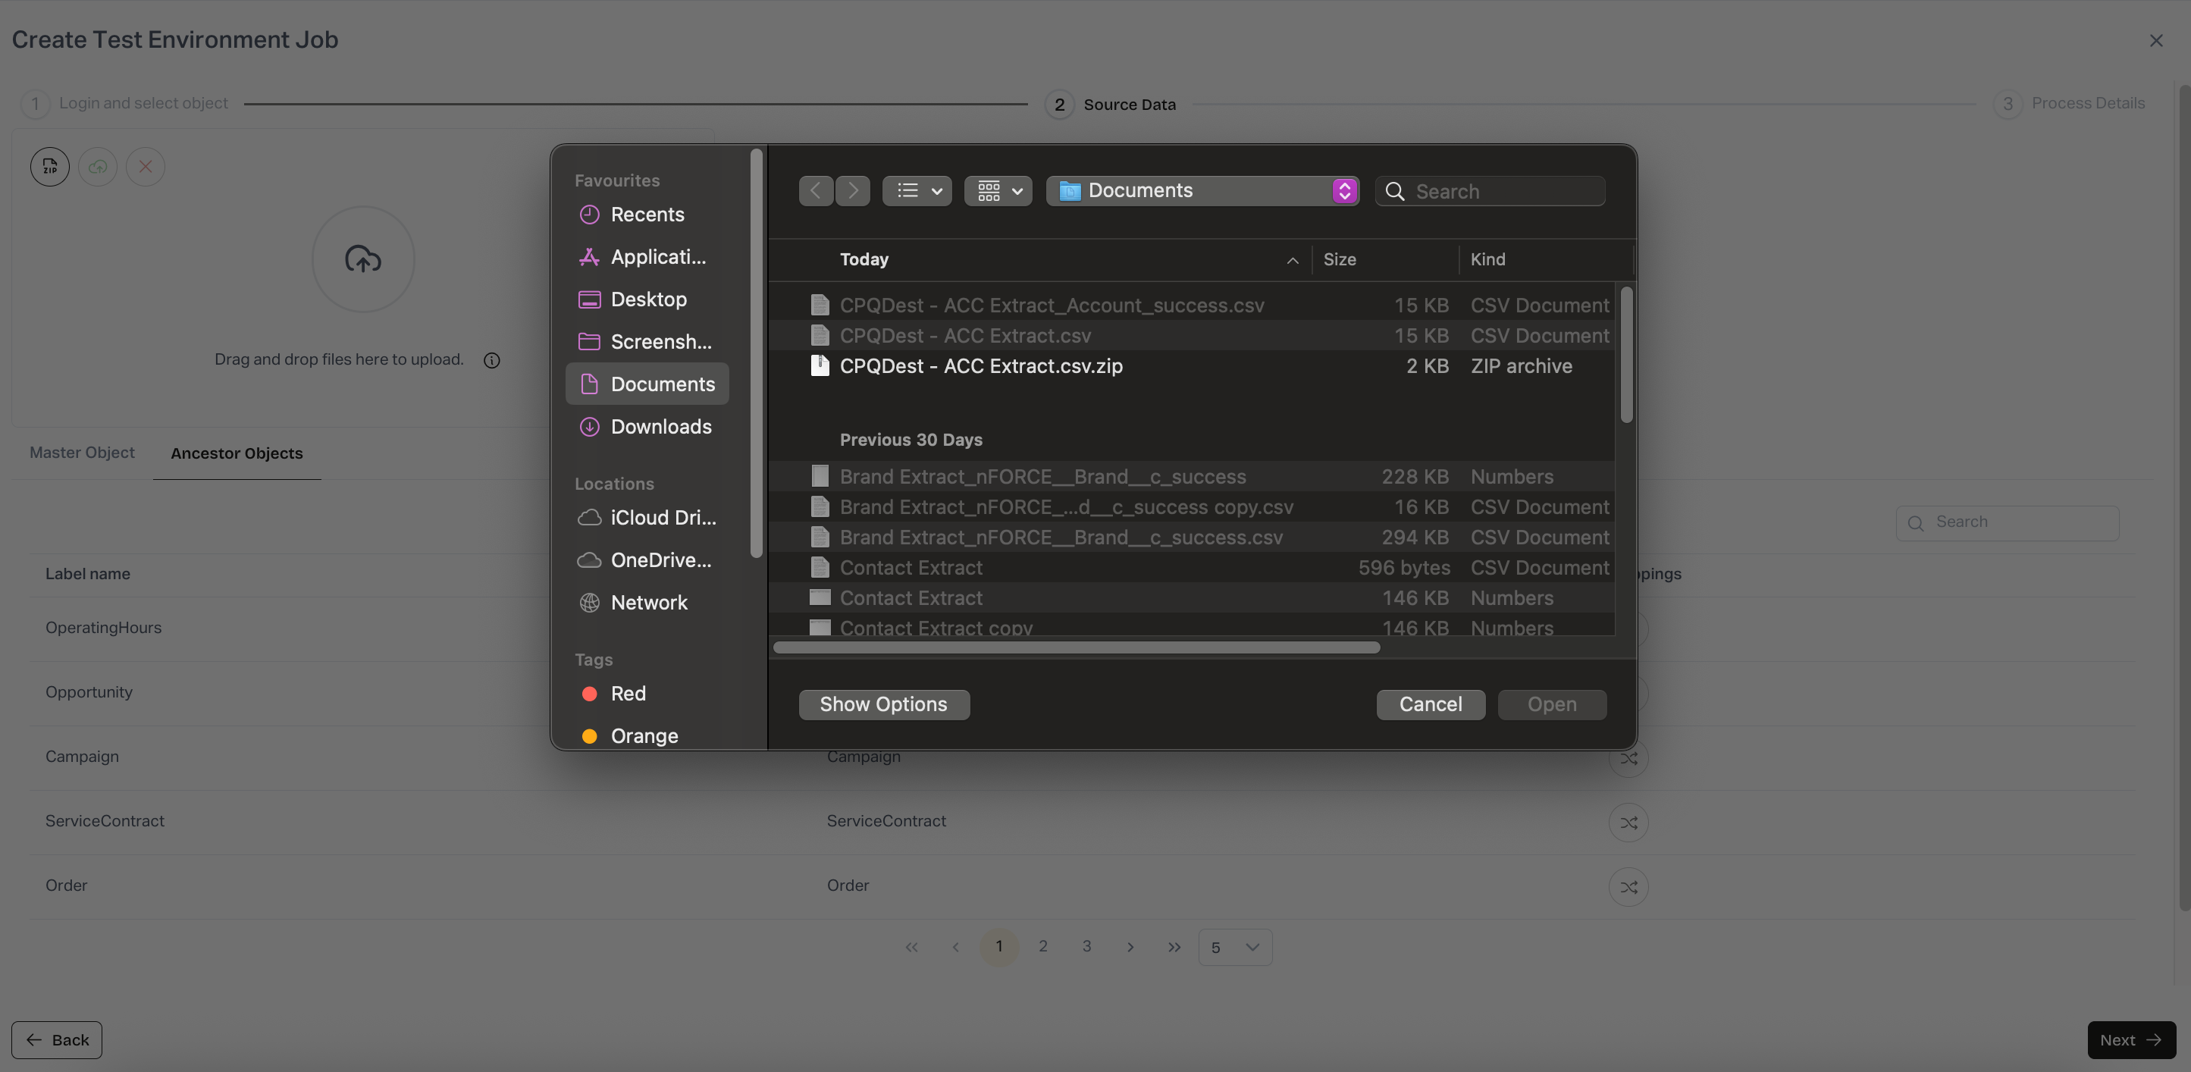Click the cloud upload icon button

[98, 167]
